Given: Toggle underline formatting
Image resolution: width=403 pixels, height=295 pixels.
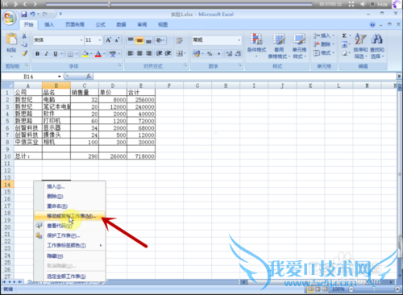Looking at the screenshot, I should pyautogui.click(x=56, y=54).
